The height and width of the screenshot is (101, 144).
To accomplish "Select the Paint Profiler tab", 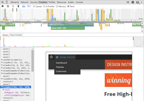I will [x=16, y=35].
